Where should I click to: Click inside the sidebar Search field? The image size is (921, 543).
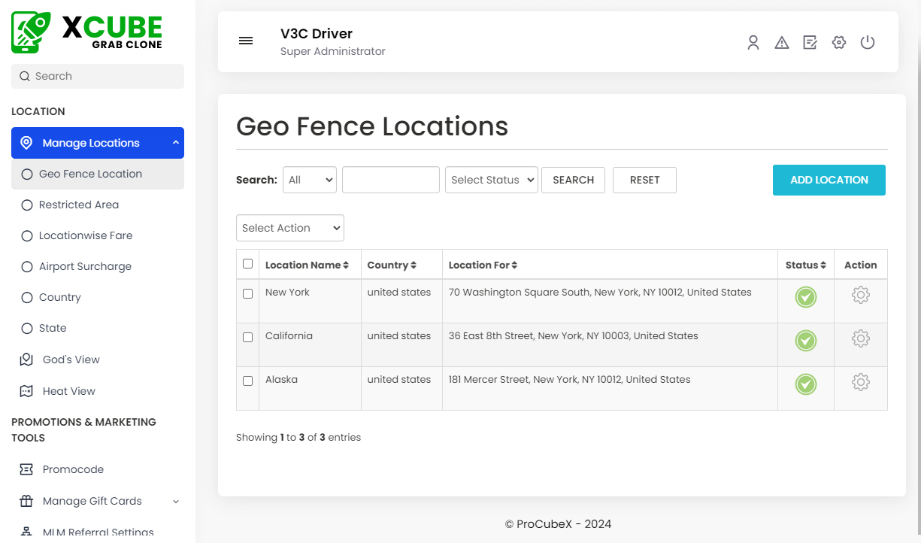click(97, 76)
